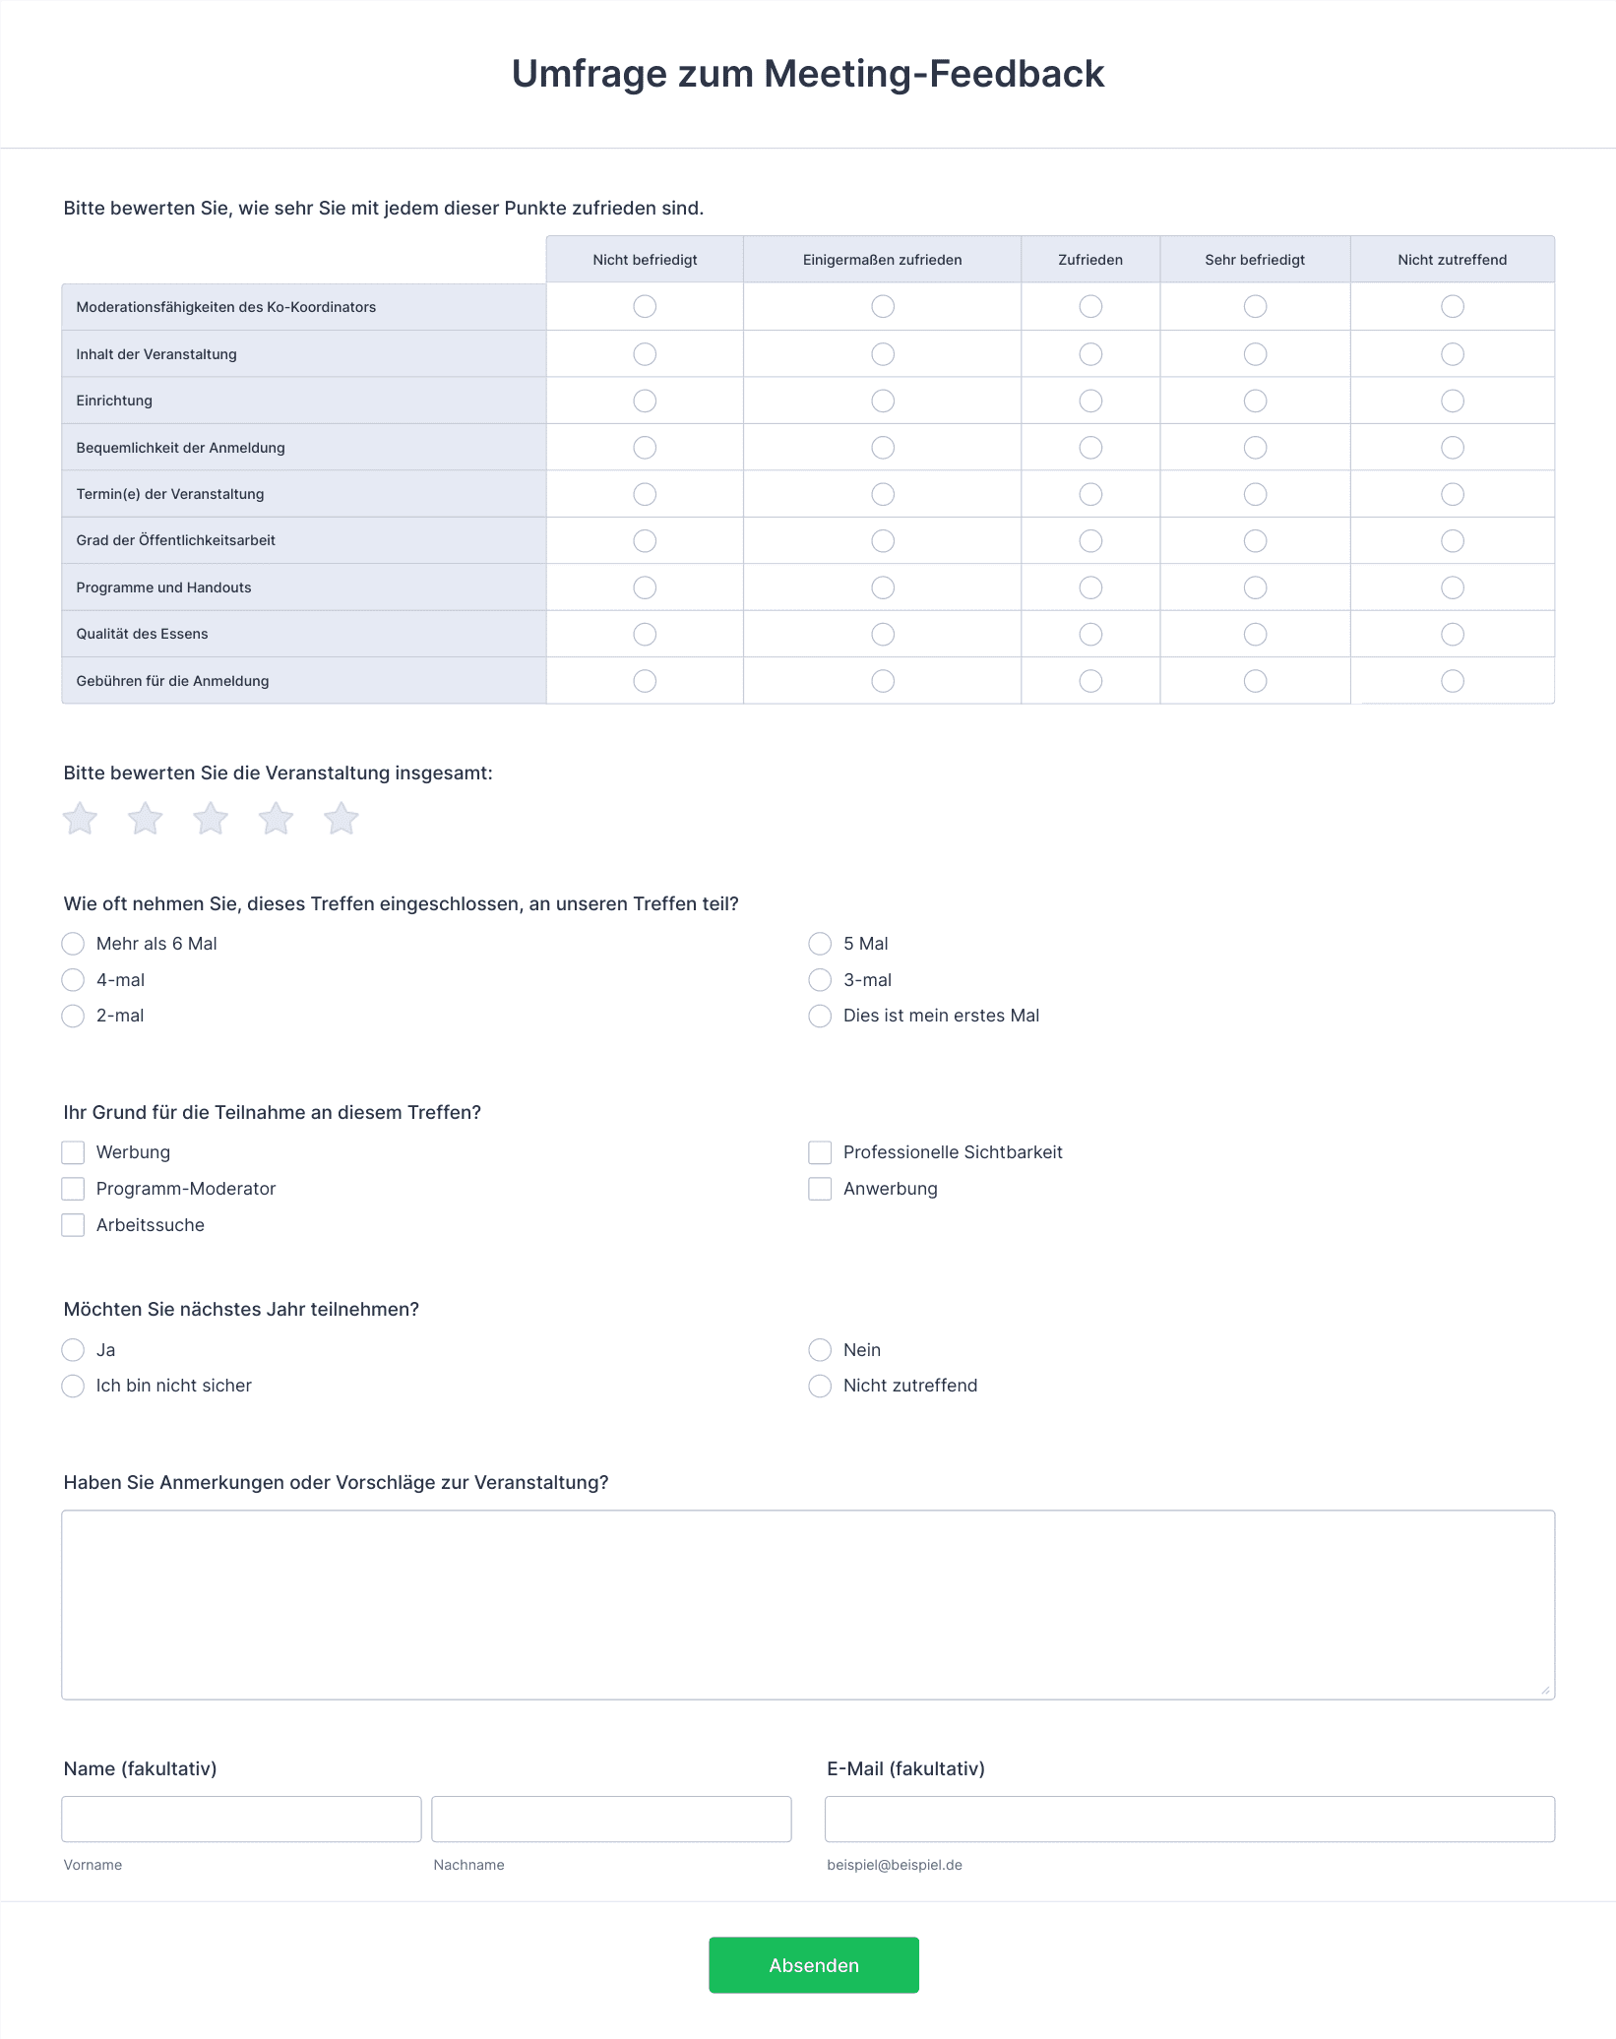The width and height of the screenshot is (1616, 2039).
Task: Click the Nachname input field
Action: [611, 1820]
